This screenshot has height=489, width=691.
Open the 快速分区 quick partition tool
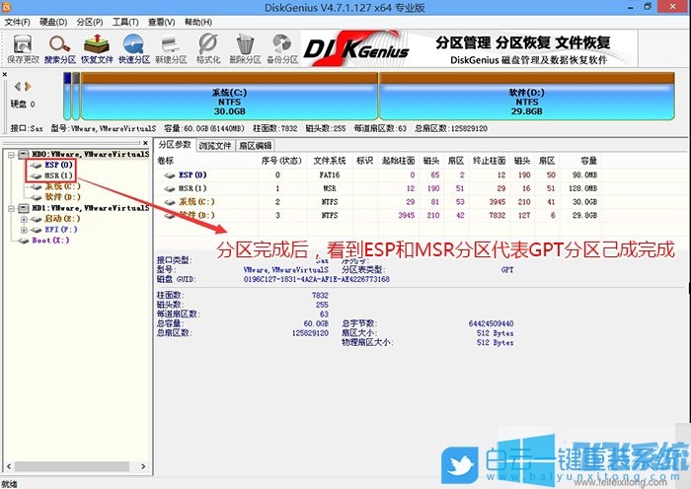click(x=134, y=49)
